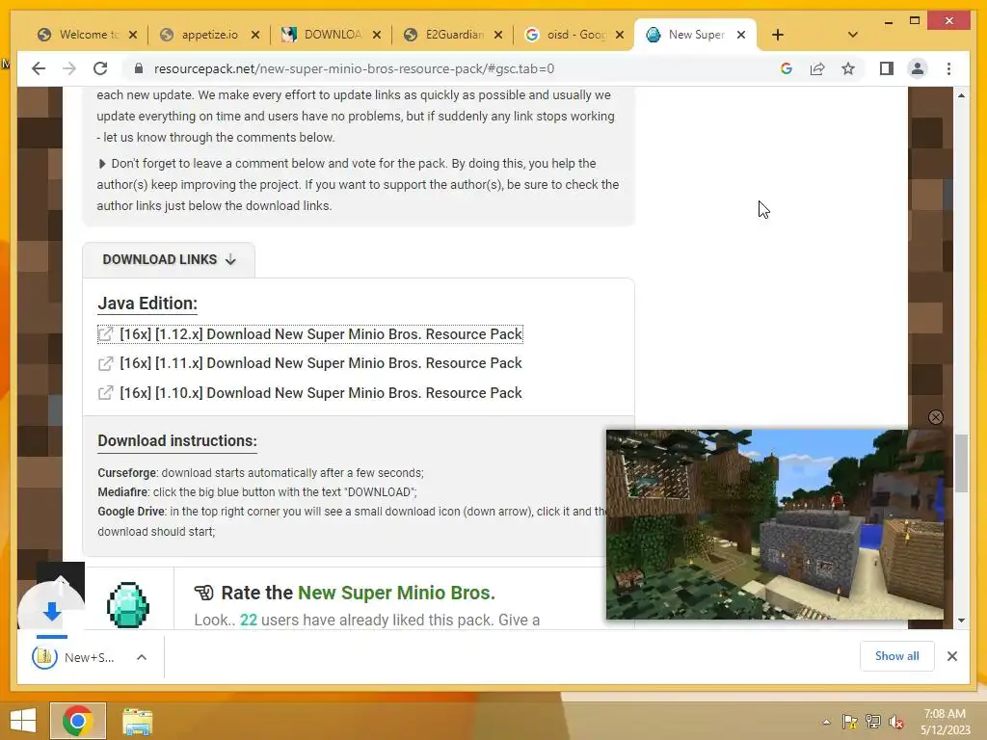Click the Curseforge instruction line
The image size is (987, 740).
[260, 472]
